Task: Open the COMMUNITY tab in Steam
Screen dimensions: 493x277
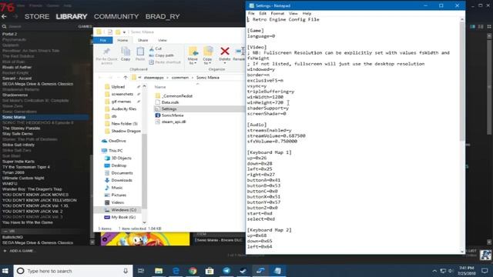Action: click(116, 17)
